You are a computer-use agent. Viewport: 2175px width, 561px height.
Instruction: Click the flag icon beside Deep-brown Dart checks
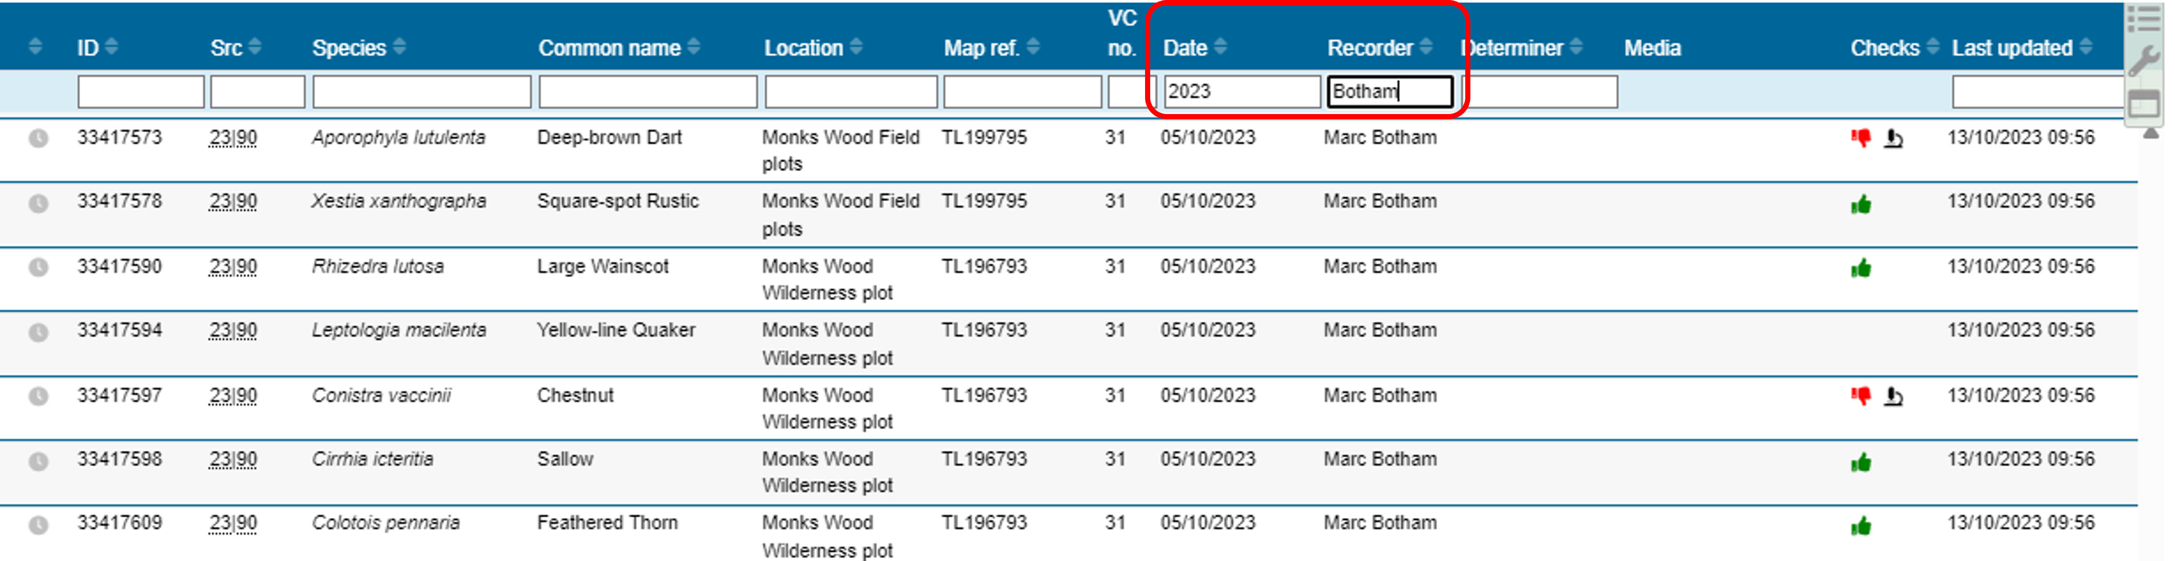1893,138
